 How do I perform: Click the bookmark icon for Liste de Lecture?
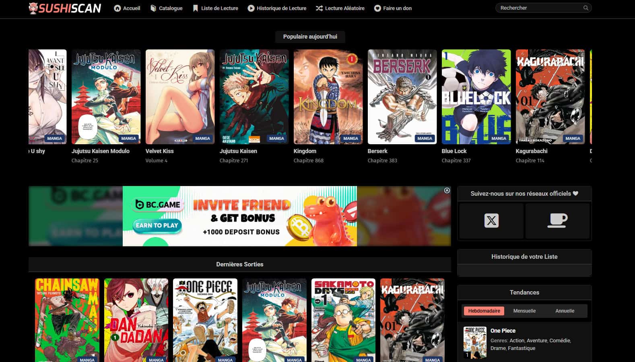point(196,8)
